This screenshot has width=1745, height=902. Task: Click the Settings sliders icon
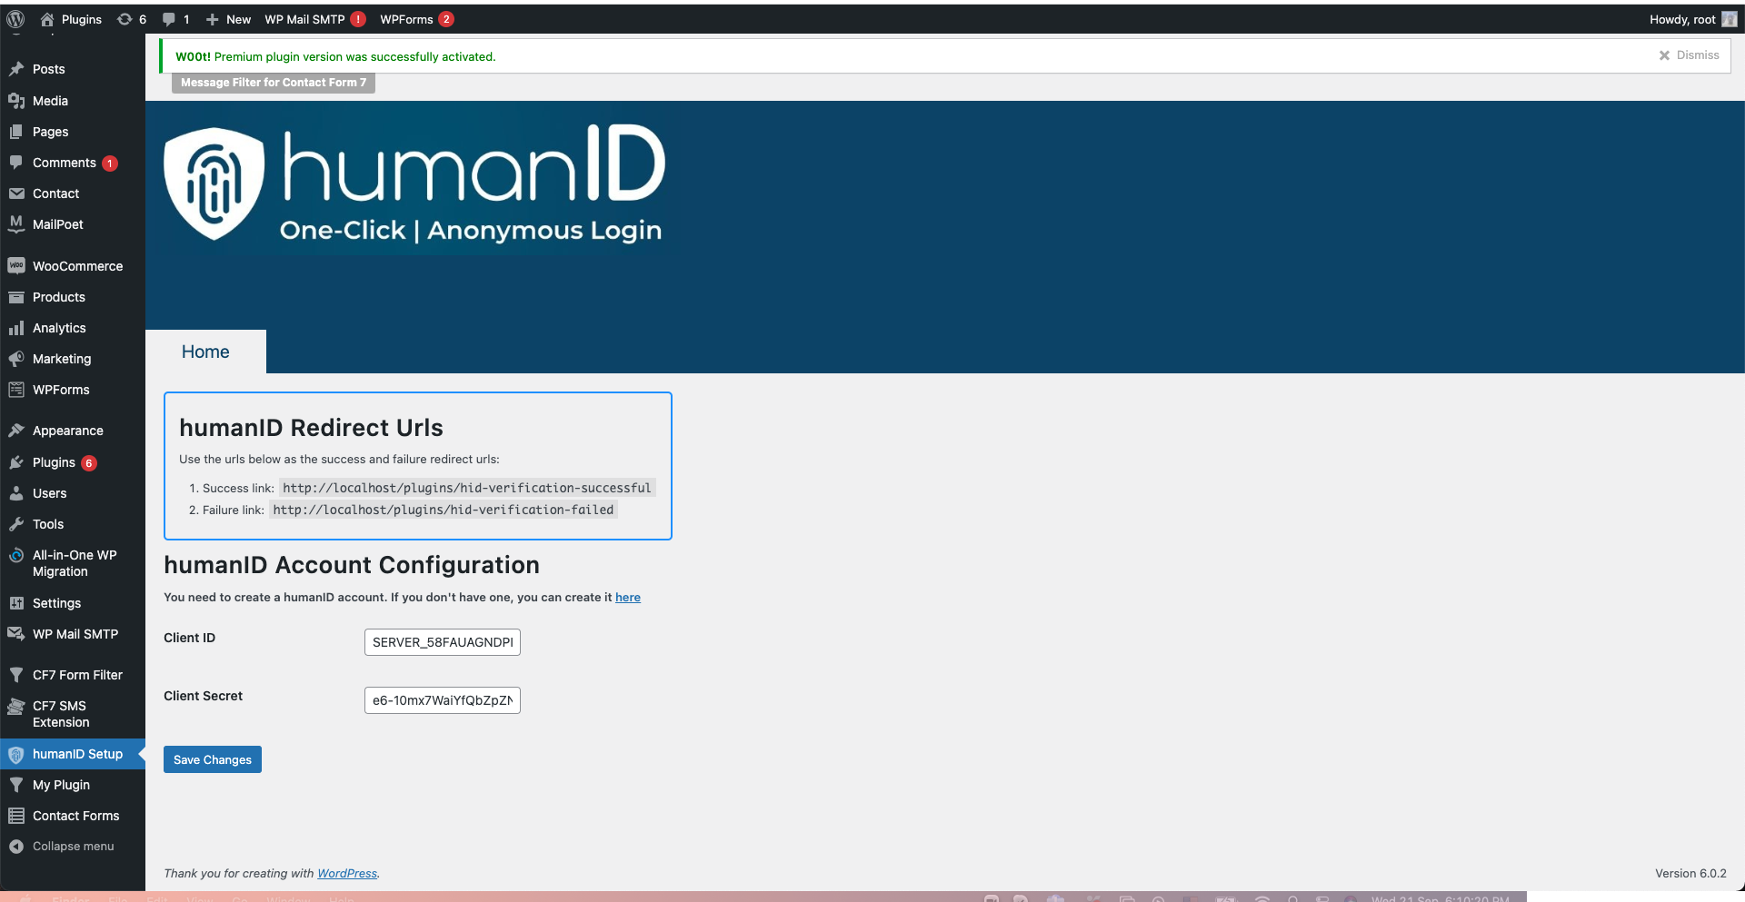pos(16,603)
